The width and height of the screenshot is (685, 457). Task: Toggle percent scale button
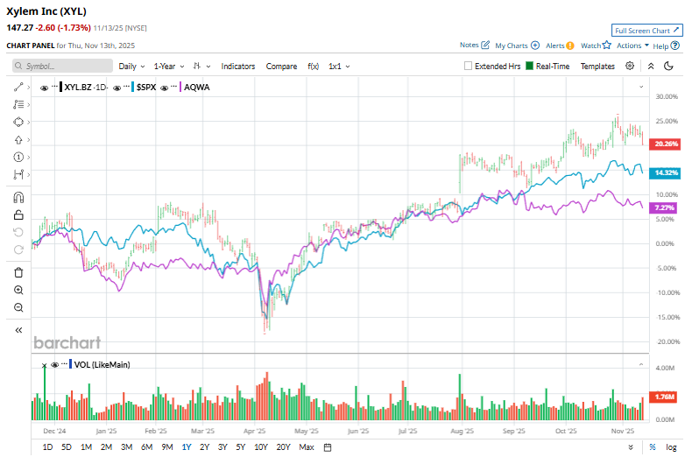pyautogui.click(x=653, y=447)
